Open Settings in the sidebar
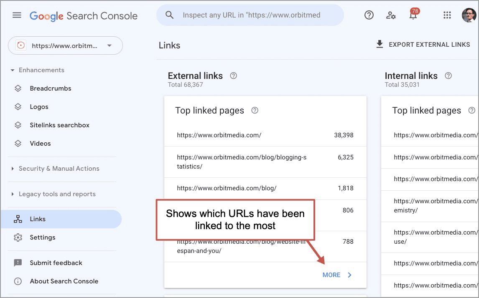This screenshot has height=298, width=479. coord(43,237)
